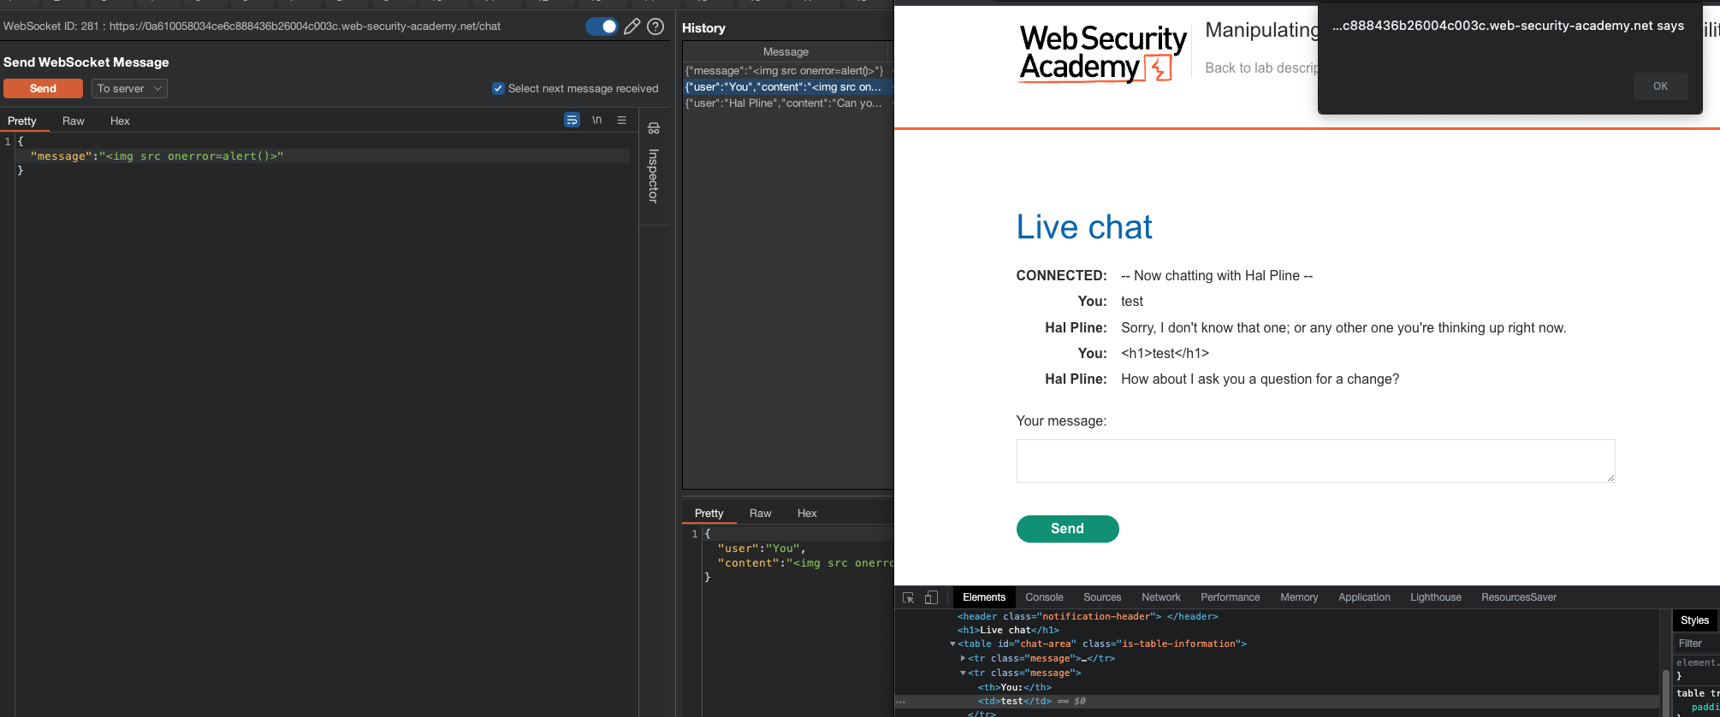
Task: Toggle the \n non-printable characters icon
Action: [x=596, y=120]
